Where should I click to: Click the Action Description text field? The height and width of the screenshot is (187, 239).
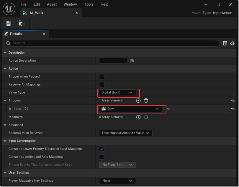113,61
